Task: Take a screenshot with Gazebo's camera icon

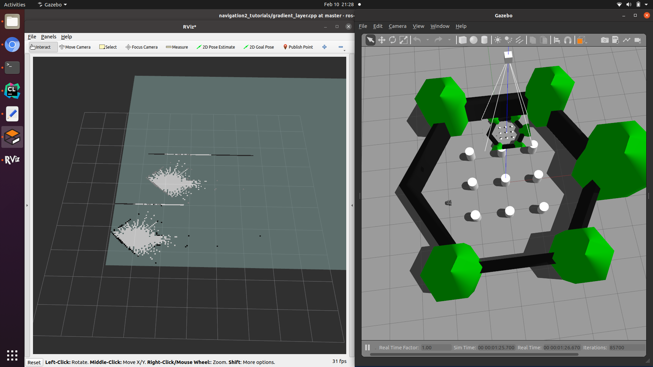Action: pyautogui.click(x=605, y=40)
